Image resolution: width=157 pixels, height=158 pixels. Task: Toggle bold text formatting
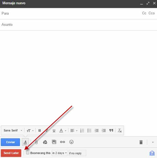(40, 130)
